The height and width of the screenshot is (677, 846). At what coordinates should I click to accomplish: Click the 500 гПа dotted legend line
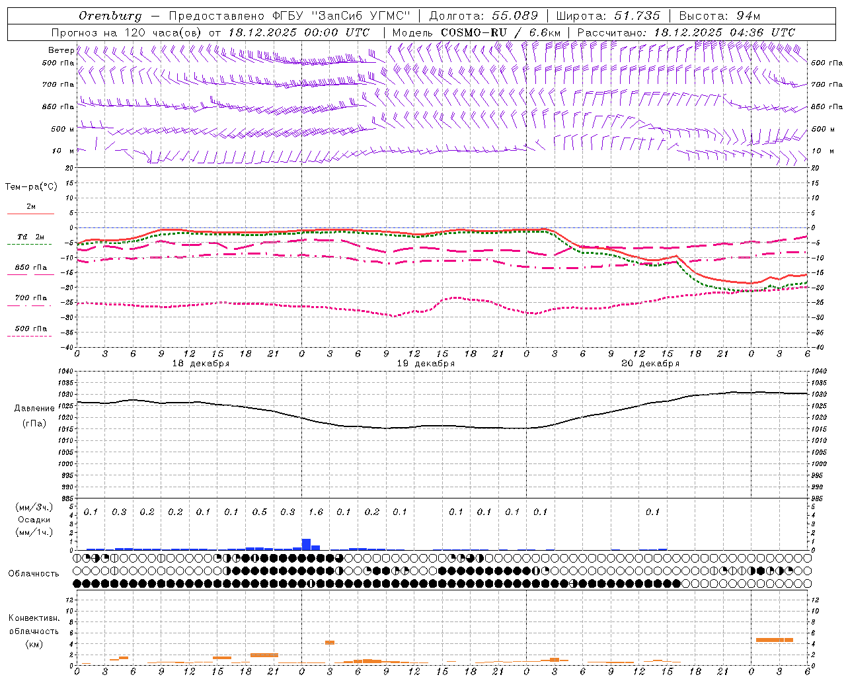pos(29,336)
